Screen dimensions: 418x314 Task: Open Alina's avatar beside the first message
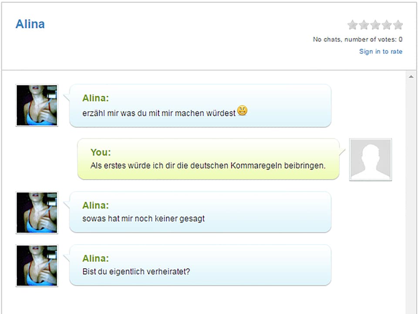pyautogui.click(x=37, y=106)
